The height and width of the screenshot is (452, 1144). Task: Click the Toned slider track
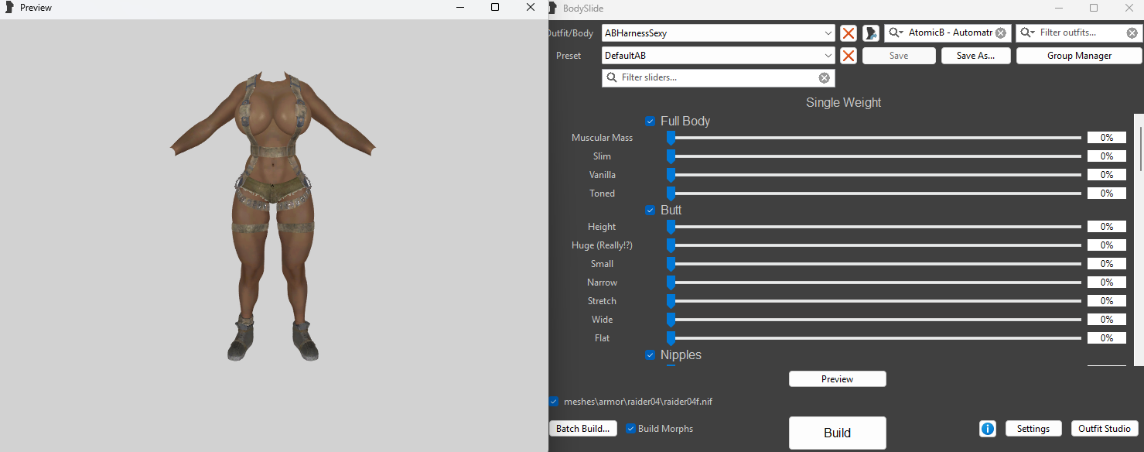point(874,193)
